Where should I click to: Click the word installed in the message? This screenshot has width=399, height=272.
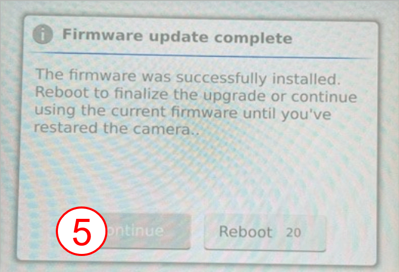tap(306, 78)
